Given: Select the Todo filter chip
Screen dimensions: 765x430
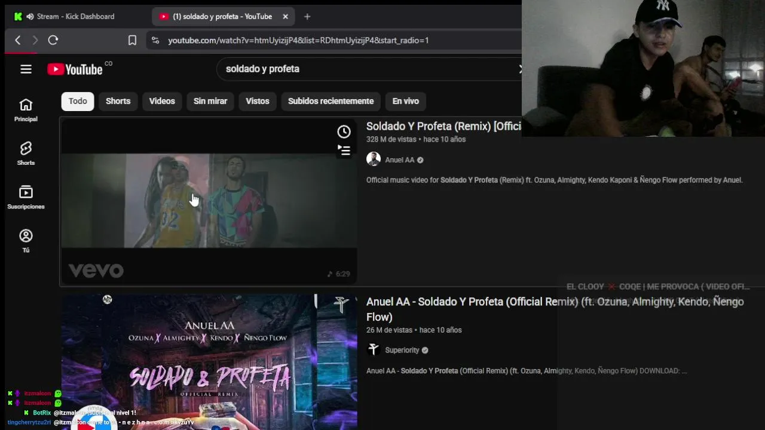Looking at the screenshot, I should (x=78, y=101).
